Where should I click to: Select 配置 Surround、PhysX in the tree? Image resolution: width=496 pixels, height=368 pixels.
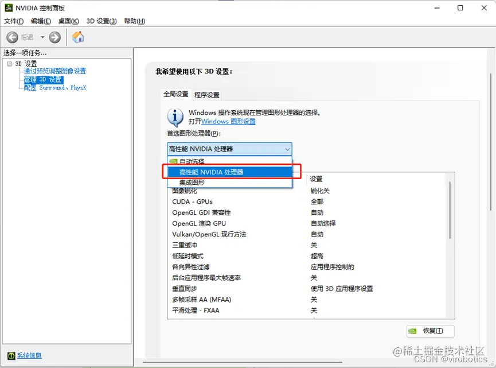click(x=54, y=87)
